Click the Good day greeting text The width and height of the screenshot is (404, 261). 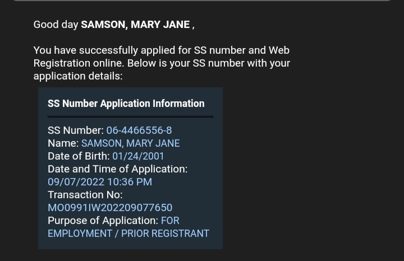tap(56, 25)
